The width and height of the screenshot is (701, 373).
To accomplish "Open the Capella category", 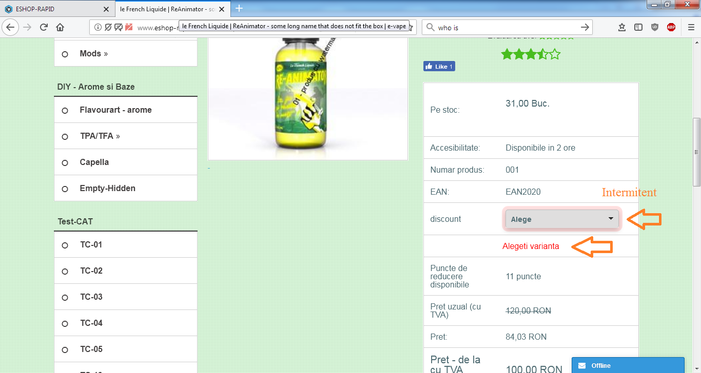I will tap(94, 162).
